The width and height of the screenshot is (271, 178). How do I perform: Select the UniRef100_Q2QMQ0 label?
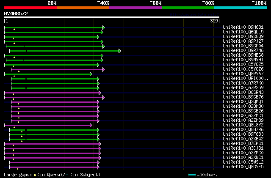[x=243, y=107]
